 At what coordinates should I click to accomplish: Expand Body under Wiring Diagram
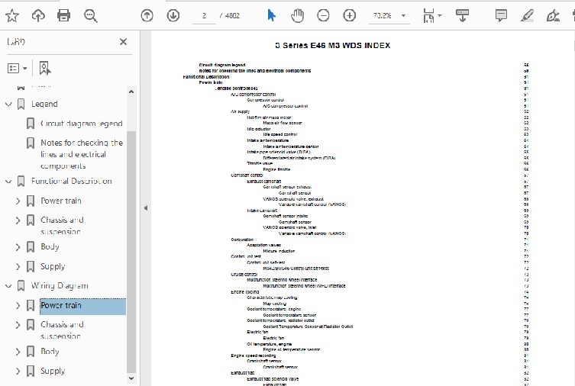tap(18, 352)
